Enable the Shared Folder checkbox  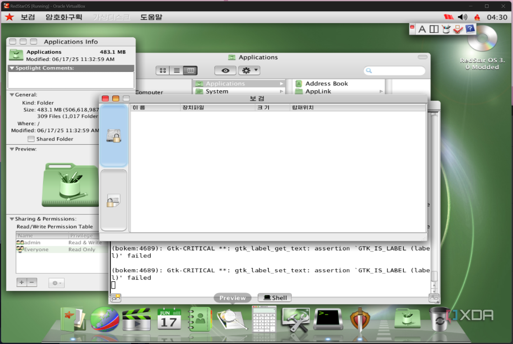tap(31, 139)
